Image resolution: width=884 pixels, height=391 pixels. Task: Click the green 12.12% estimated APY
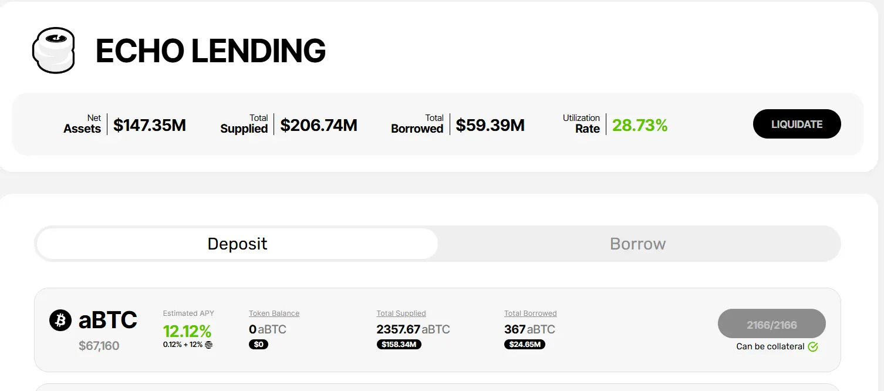click(187, 331)
